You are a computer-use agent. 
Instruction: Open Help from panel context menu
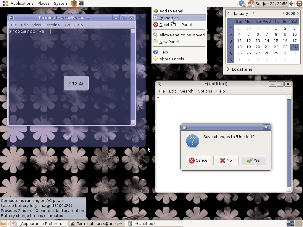pos(180,52)
